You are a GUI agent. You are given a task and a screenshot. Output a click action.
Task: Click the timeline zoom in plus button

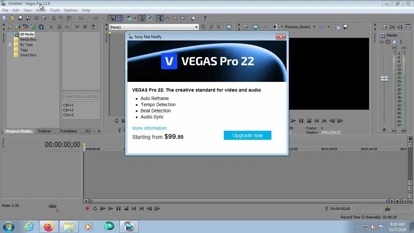(398, 201)
